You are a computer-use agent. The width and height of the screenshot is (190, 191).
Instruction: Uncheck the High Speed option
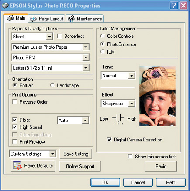pyautogui.click(x=15, y=127)
